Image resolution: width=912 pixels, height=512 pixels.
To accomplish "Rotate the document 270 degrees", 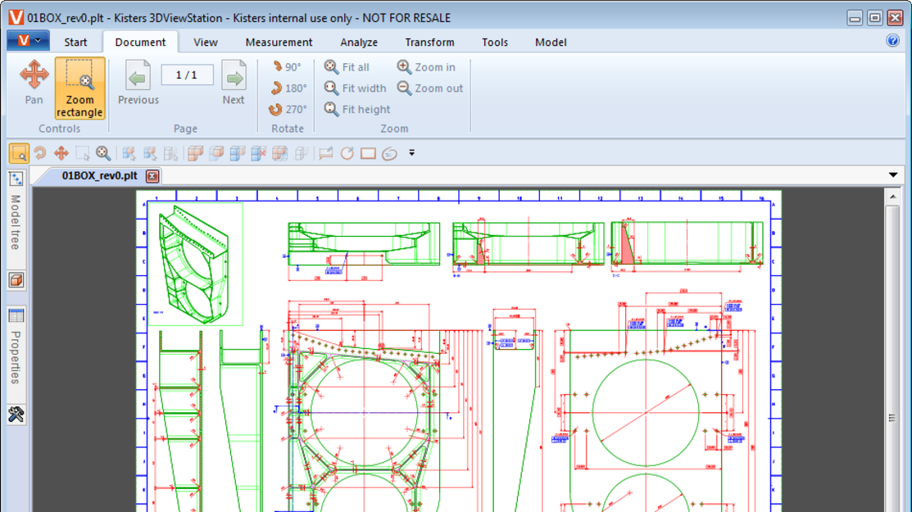I will [288, 109].
